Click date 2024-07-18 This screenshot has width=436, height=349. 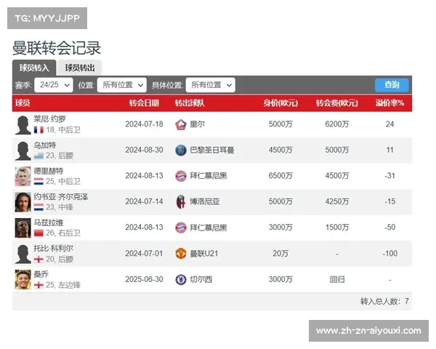click(144, 124)
